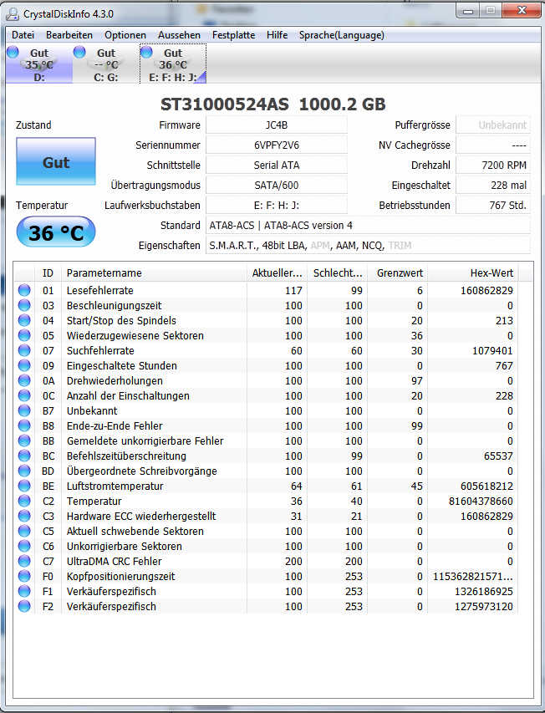Click the Seriennummer field 6VPFY2V6
Image resolution: width=545 pixels, height=713 pixels.
tap(277, 145)
